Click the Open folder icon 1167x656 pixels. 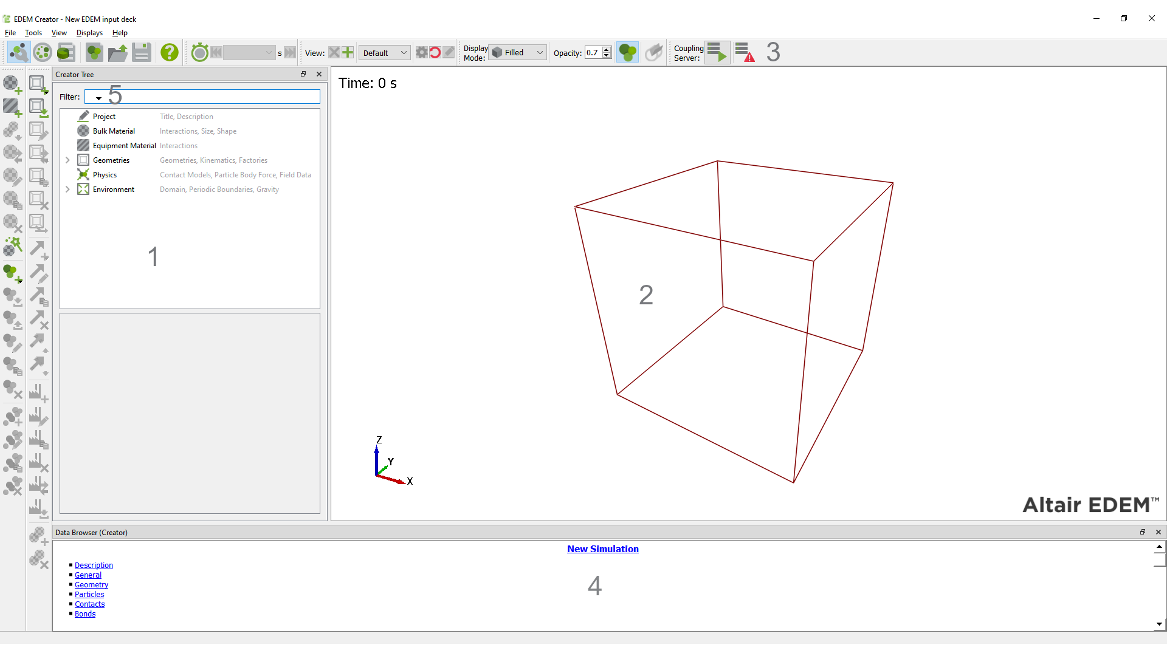coord(117,52)
